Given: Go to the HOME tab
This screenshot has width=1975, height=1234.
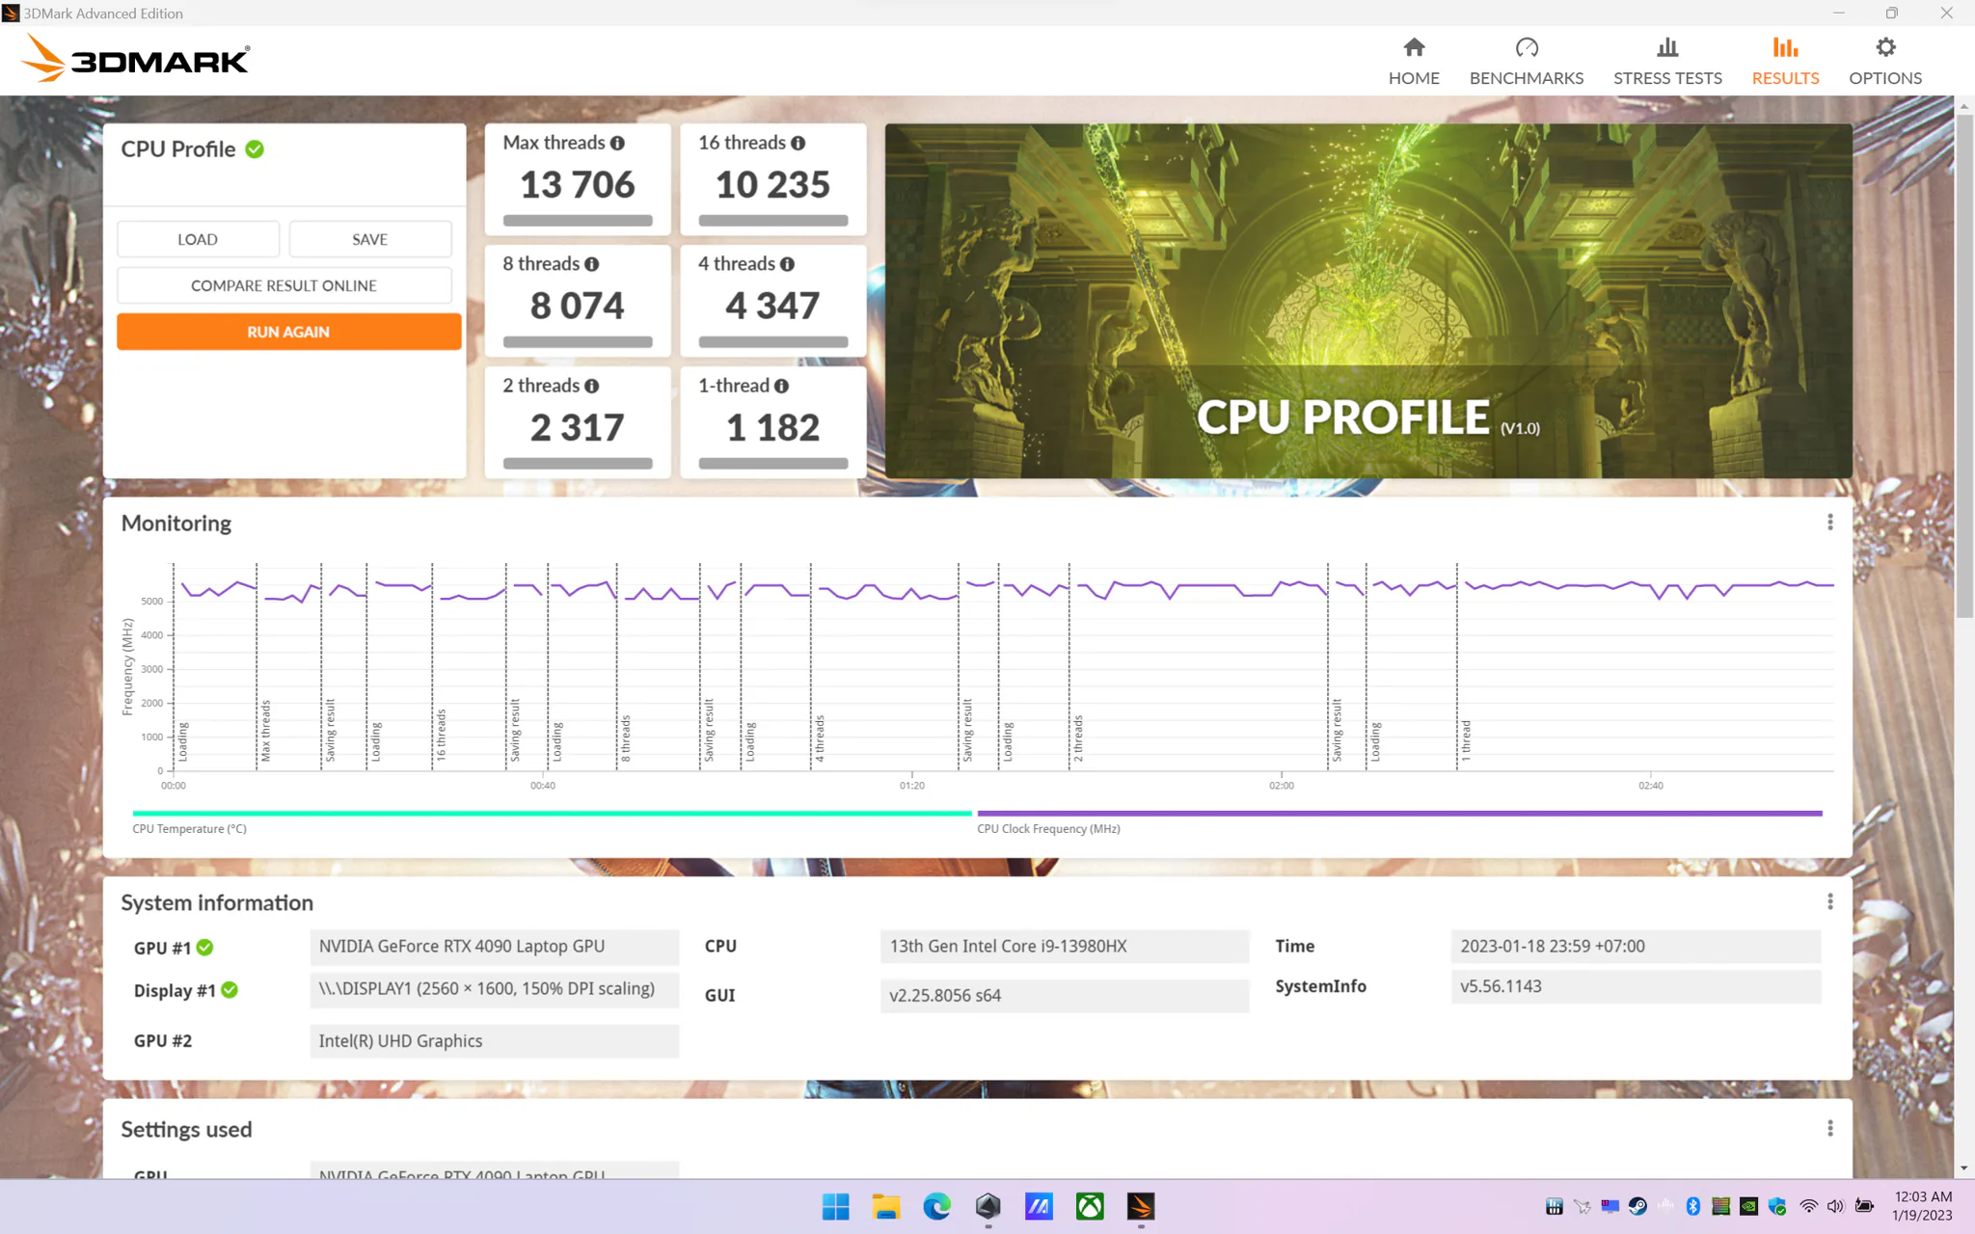Looking at the screenshot, I should click(1414, 62).
